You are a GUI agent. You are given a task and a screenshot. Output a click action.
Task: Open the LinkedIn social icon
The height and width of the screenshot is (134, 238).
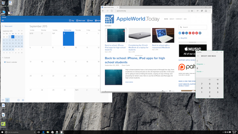187,33
